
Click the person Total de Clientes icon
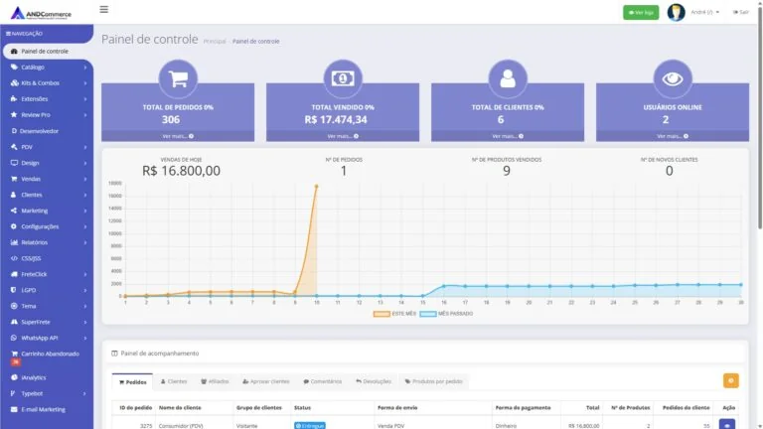click(508, 78)
